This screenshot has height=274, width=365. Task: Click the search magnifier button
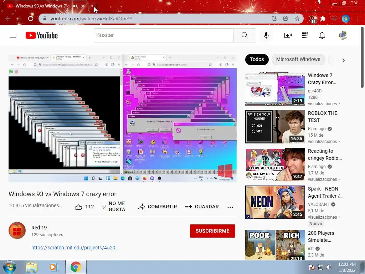click(245, 35)
